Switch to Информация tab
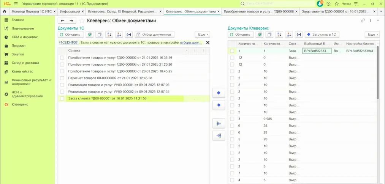Screen dimensions: 385x184 click(x=70, y=11)
